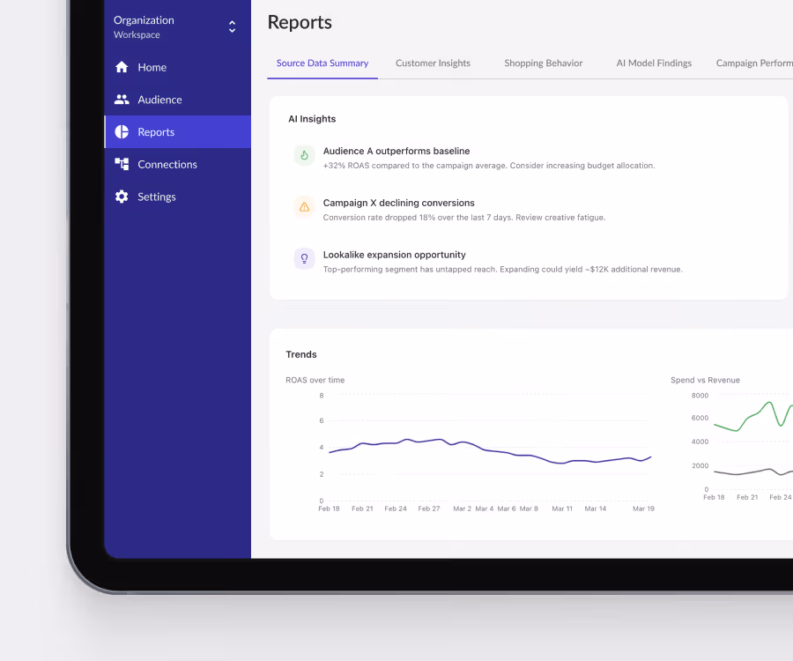Viewport: 793px width, 661px height.
Task: Click the 'ROAS over time' chart label
Action: (315, 381)
